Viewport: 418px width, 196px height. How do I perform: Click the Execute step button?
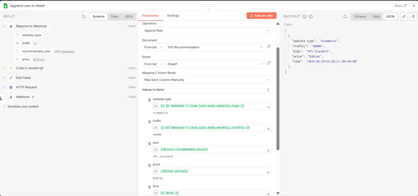(261, 16)
